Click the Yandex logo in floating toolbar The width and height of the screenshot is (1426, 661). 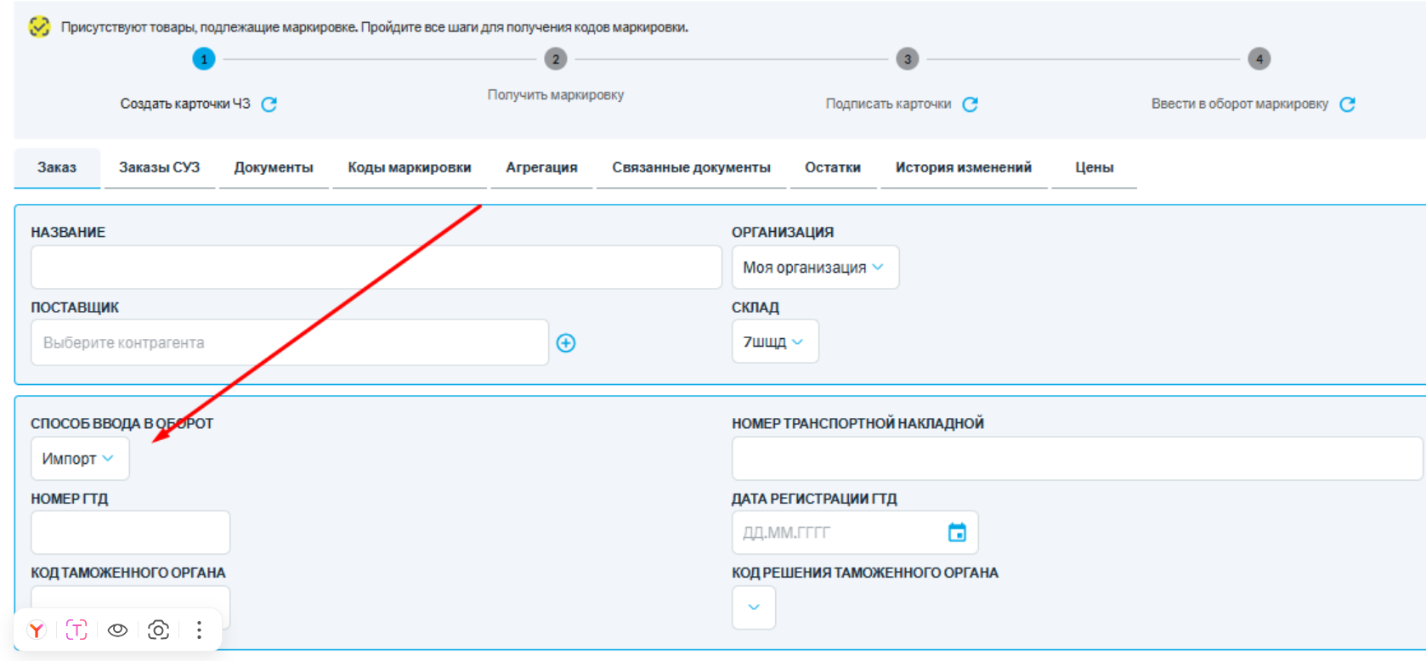tap(37, 630)
